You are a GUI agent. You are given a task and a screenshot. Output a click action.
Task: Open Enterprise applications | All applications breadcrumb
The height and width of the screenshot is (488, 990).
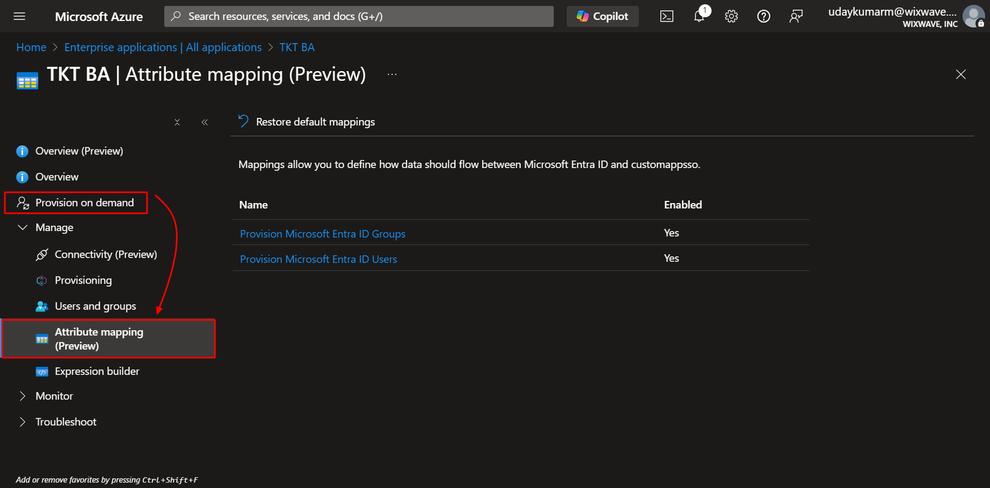click(x=163, y=47)
